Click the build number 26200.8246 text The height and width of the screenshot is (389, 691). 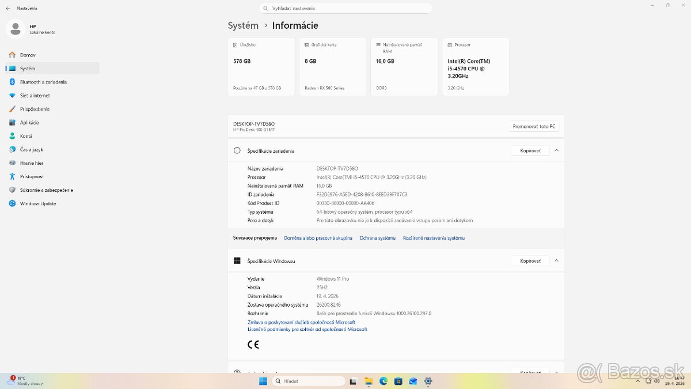[329, 304]
